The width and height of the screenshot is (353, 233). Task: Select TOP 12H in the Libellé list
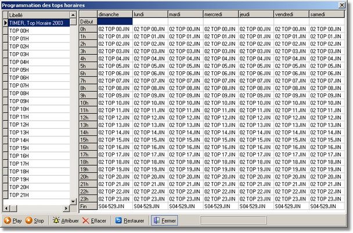39,125
